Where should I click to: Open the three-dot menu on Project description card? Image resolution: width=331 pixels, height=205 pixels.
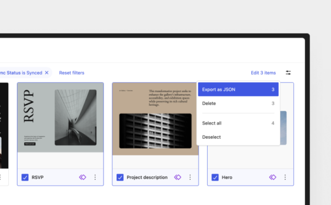[190, 177]
